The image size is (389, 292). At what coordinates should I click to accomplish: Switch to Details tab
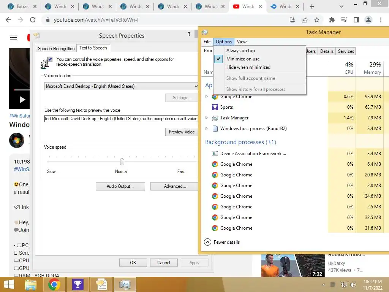click(327, 51)
